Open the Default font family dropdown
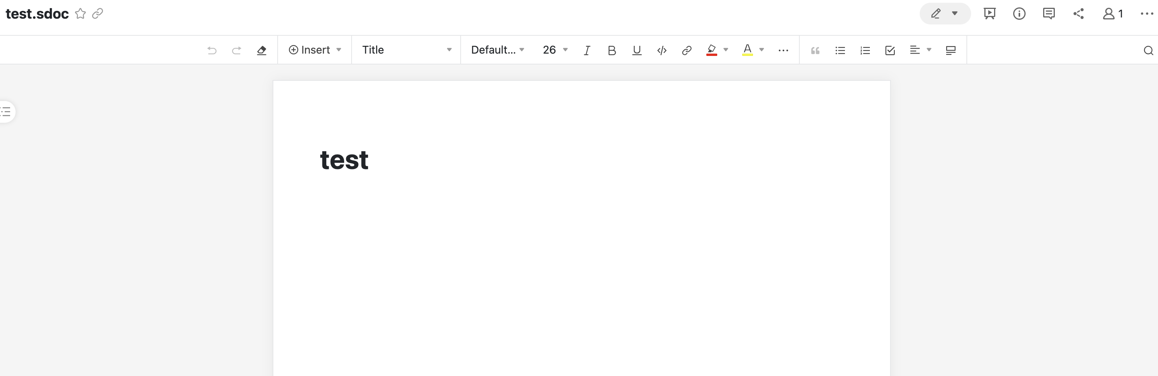 coord(498,50)
